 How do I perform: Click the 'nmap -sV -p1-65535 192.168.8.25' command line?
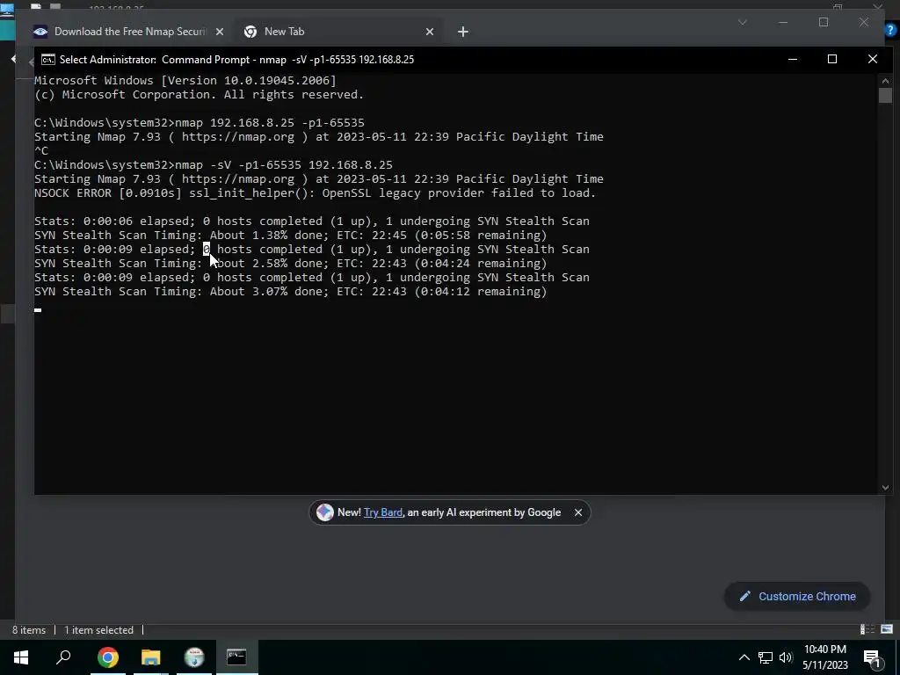point(214,165)
